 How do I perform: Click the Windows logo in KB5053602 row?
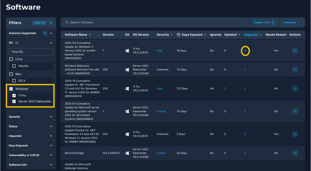point(127,51)
